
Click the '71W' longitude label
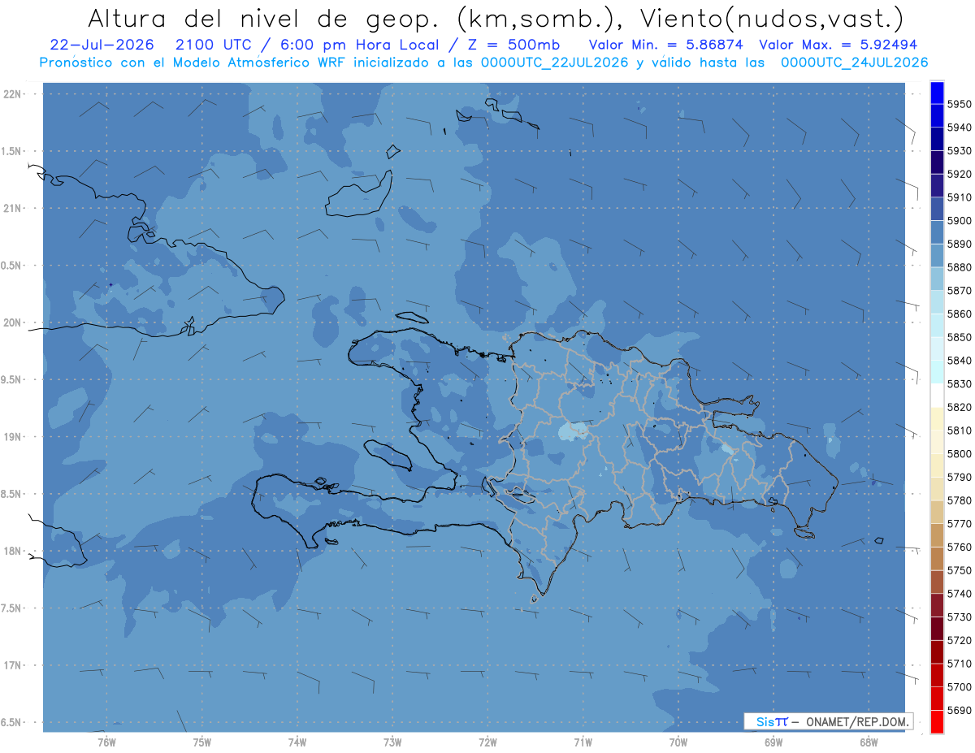pos(583,742)
